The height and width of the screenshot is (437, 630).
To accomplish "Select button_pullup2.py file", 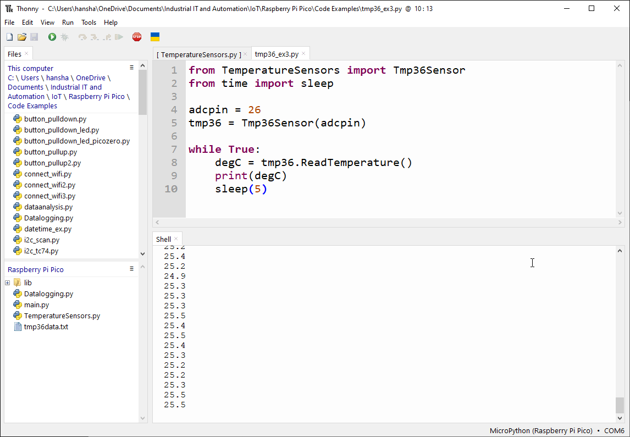I will (x=52, y=163).
